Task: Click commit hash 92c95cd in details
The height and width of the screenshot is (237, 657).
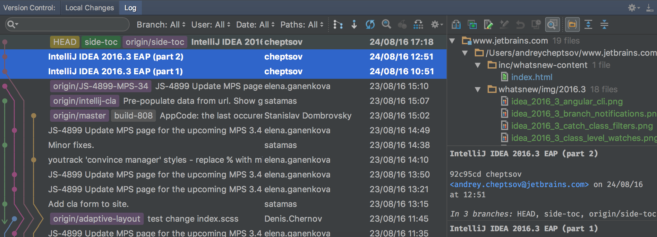Action: tap(465, 174)
